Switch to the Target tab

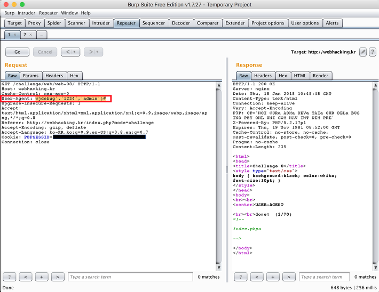tap(15, 23)
